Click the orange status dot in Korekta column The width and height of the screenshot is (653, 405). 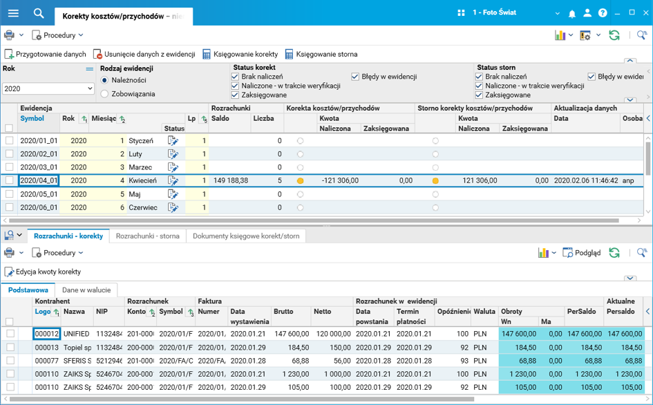coord(300,181)
